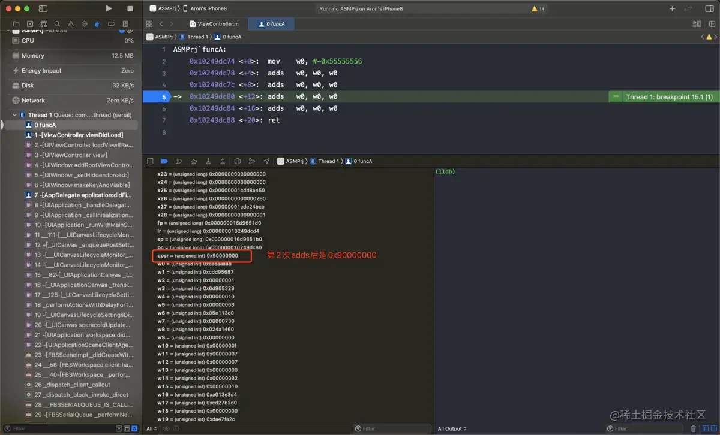Continue program execution
The height and width of the screenshot is (435, 720).
coord(179,161)
